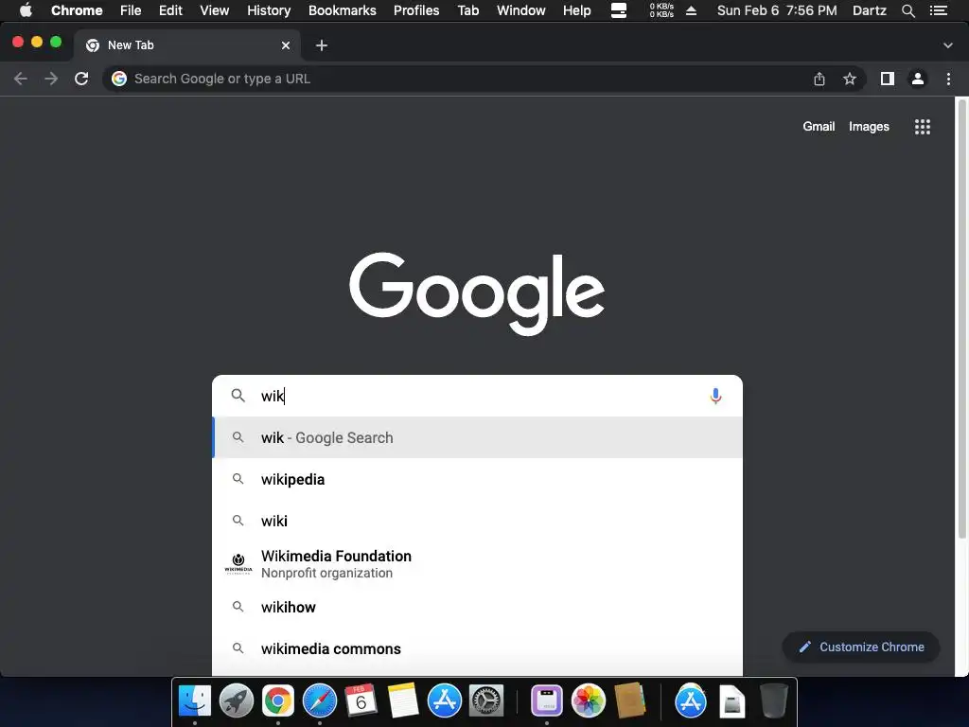
Task: Open the Profiles menu
Action: tap(416, 10)
